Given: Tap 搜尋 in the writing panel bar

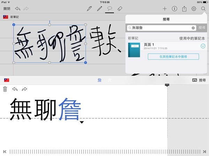Looking at the screenshot, I should point(202,80).
